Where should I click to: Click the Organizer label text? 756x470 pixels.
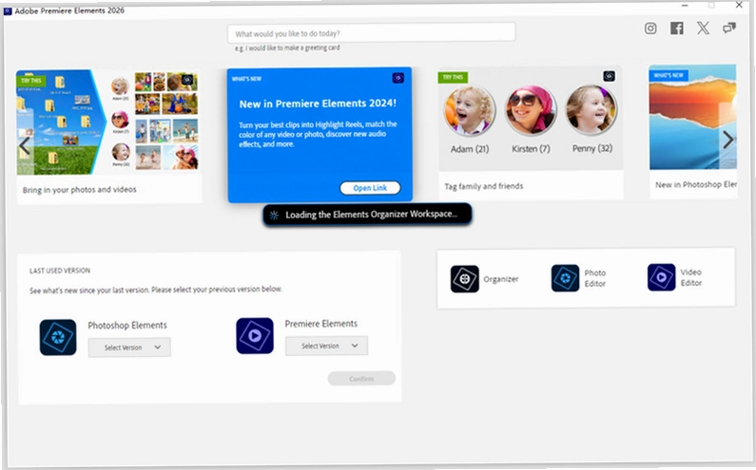501,279
